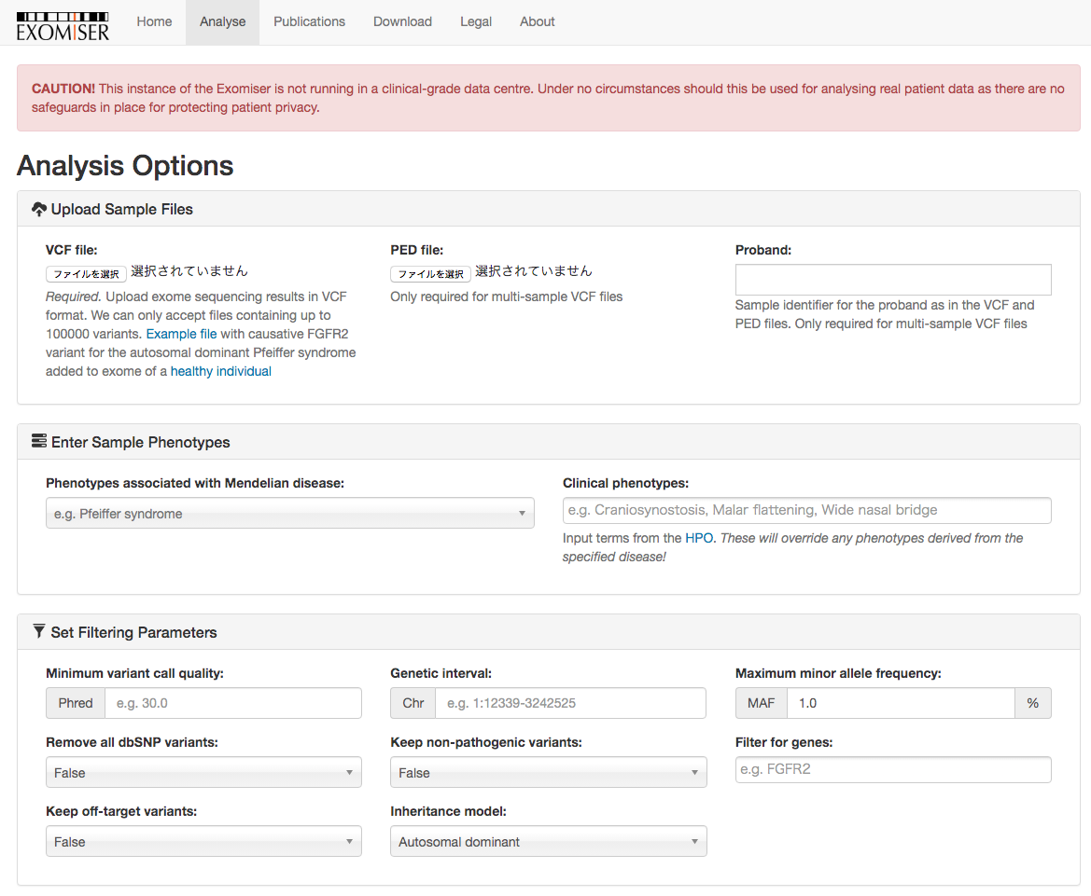Choose a VCF file to upload
1091x896 pixels.
(x=86, y=274)
